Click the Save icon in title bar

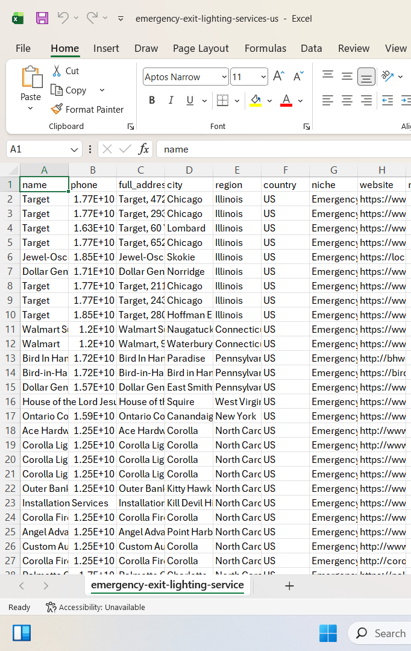(x=42, y=18)
